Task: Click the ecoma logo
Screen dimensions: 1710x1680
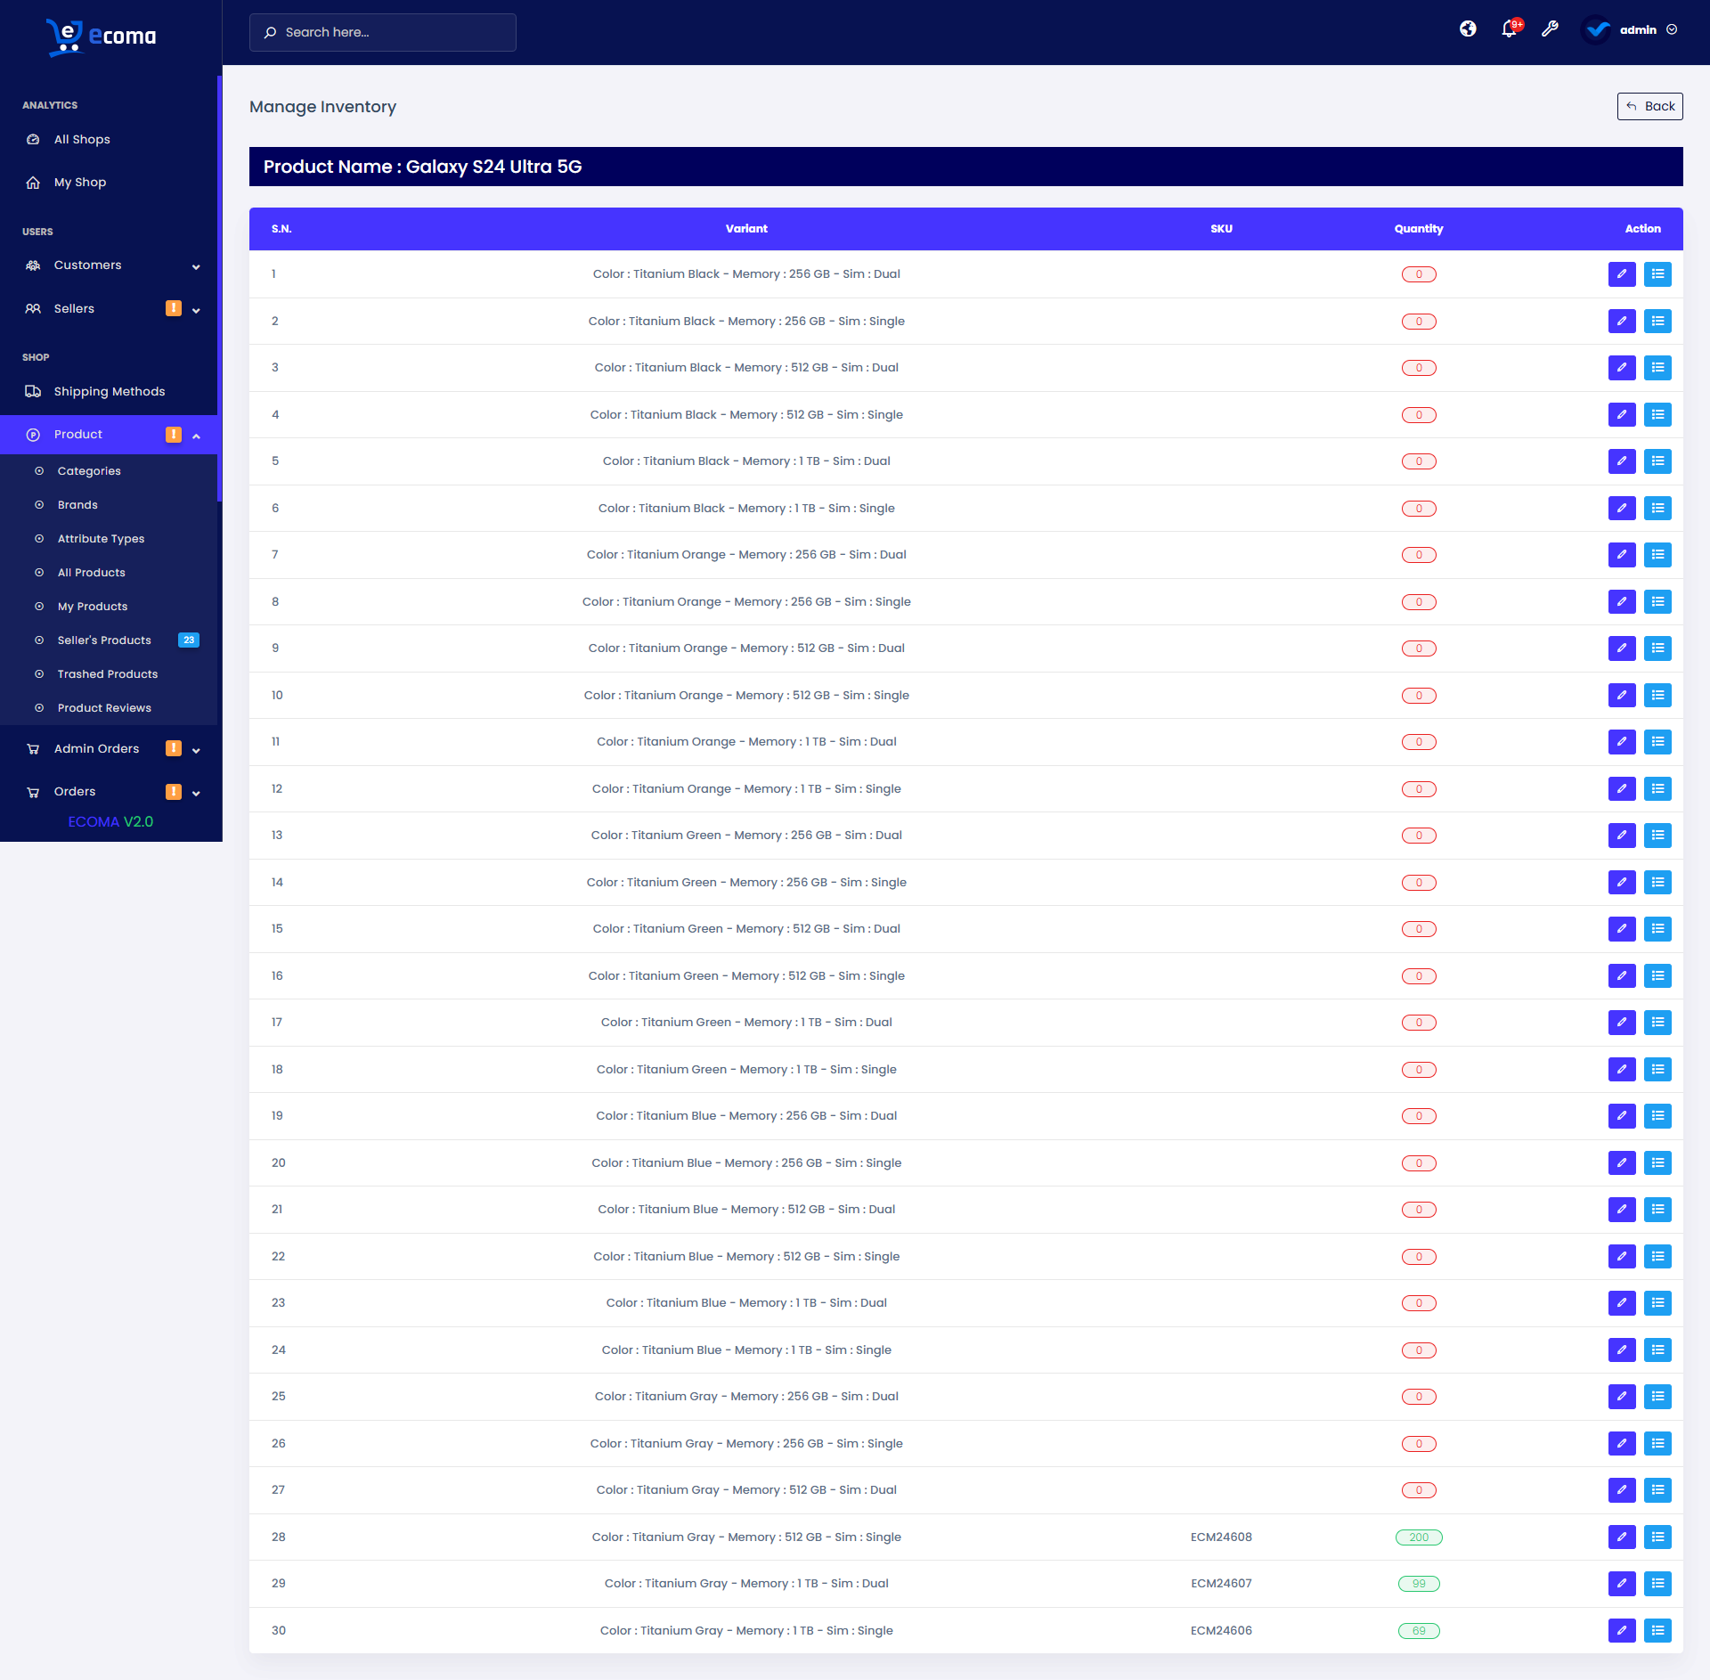Action: [x=102, y=36]
